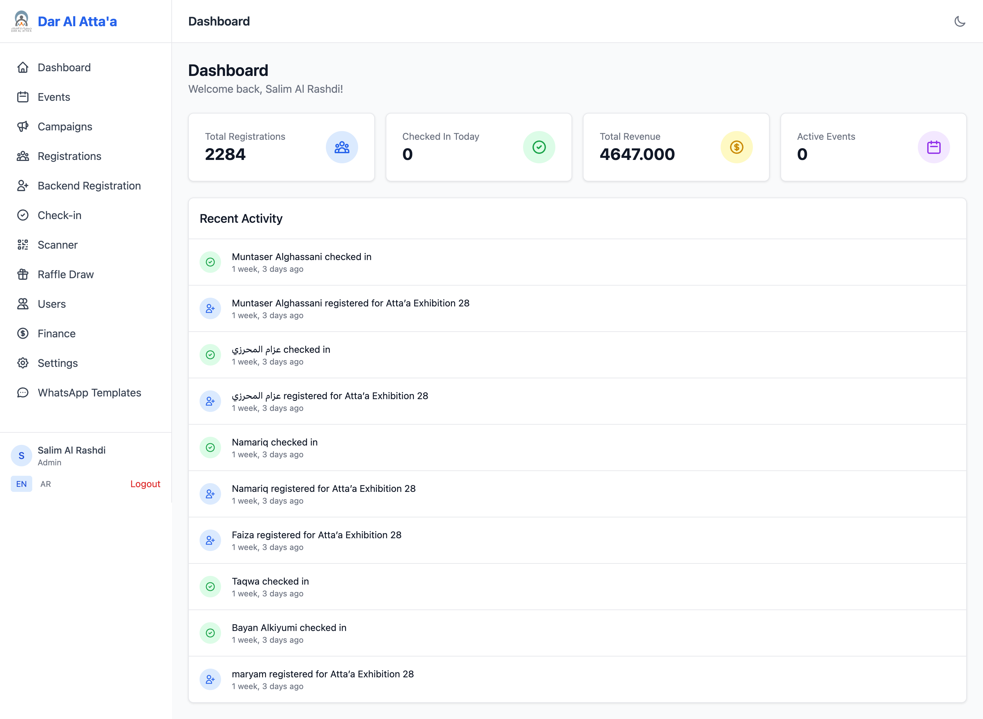Click the Total Revenue coin icon
Viewport: 983px width, 719px height.
pos(736,147)
